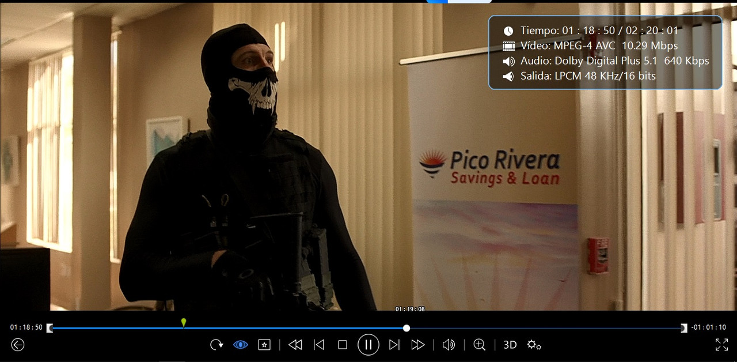Image resolution: width=737 pixels, height=362 pixels.
Task: Rewind with the double left arrows
Action: click(x=295, y=345)
